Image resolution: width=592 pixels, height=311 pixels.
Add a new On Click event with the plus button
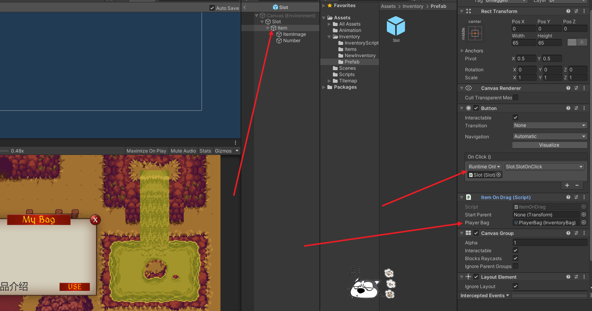point(567,185)
